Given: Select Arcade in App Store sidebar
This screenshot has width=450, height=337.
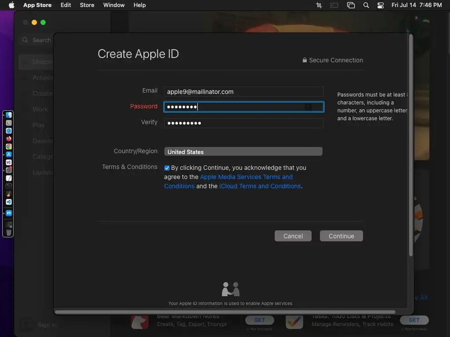Looking at the screenshot, I should (43, 77).
